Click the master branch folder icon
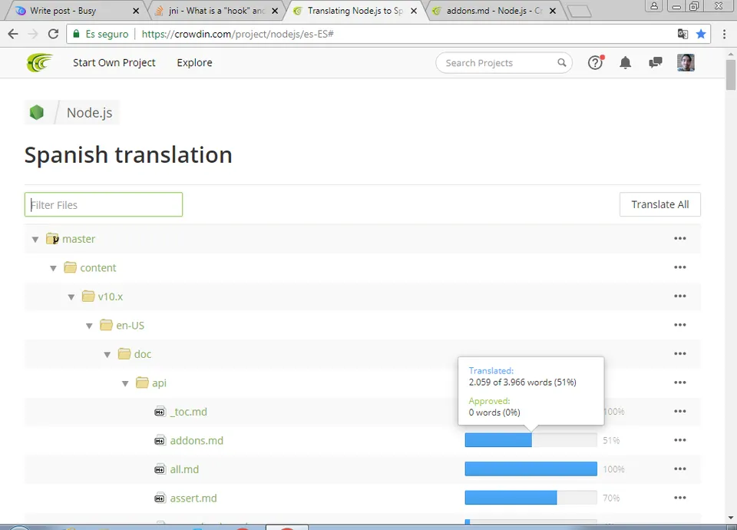 coord(52,239)
